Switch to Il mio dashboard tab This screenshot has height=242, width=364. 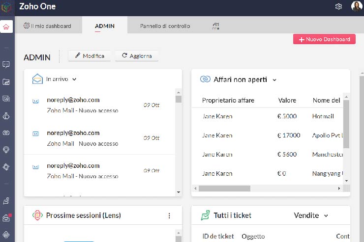pos(48,26)
